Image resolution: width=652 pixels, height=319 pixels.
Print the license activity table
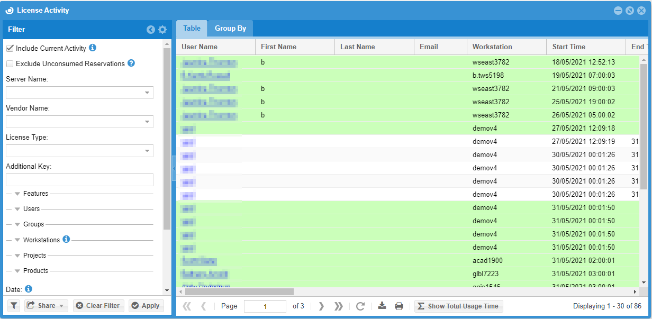point(399,306)
